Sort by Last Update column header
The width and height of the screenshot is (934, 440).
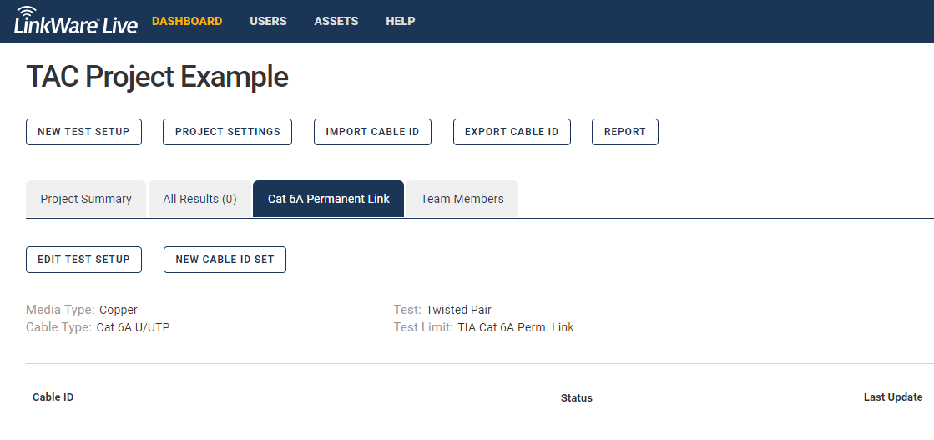[893, 397]
